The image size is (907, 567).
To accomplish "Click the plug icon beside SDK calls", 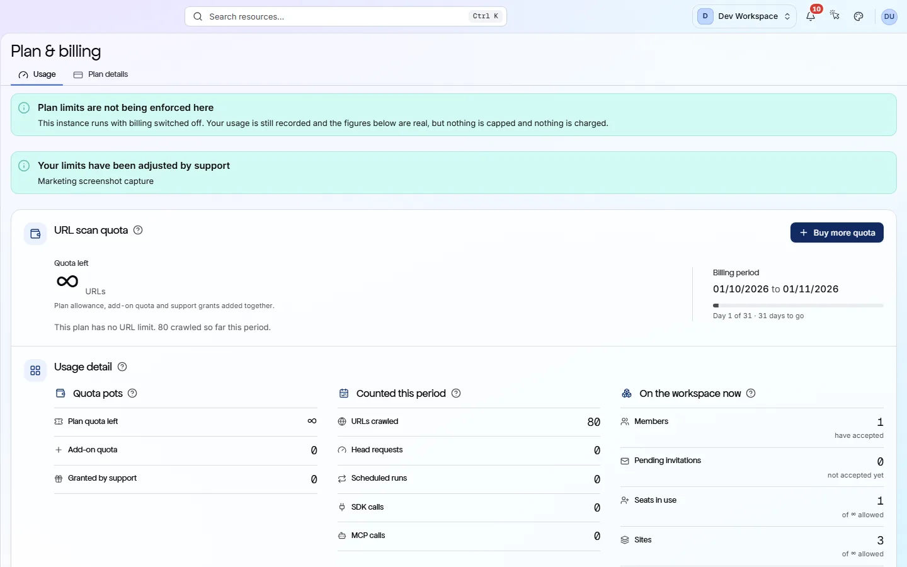I will coord(342,507).
